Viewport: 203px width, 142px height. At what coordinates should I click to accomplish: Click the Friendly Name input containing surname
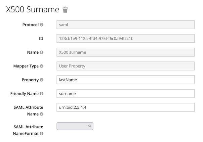click(126, 94)
